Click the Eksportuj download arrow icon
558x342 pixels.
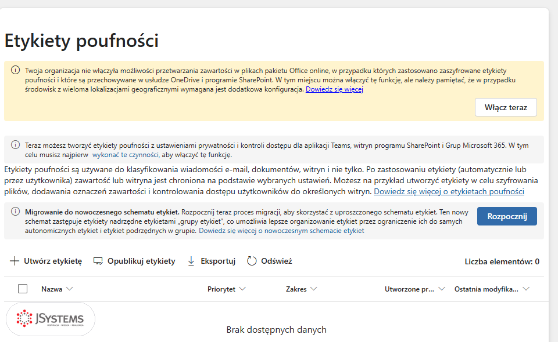(x=191, y=261)
